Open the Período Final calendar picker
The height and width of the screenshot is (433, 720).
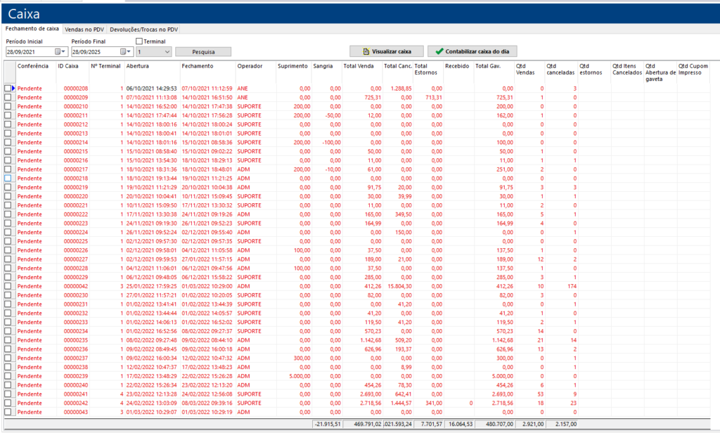pos(126,52)
